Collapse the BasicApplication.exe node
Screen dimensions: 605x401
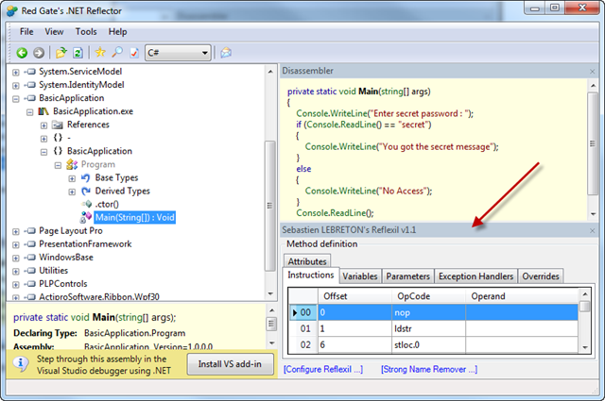29,112
